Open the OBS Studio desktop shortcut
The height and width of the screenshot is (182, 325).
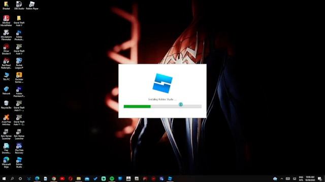pos(19,6)
